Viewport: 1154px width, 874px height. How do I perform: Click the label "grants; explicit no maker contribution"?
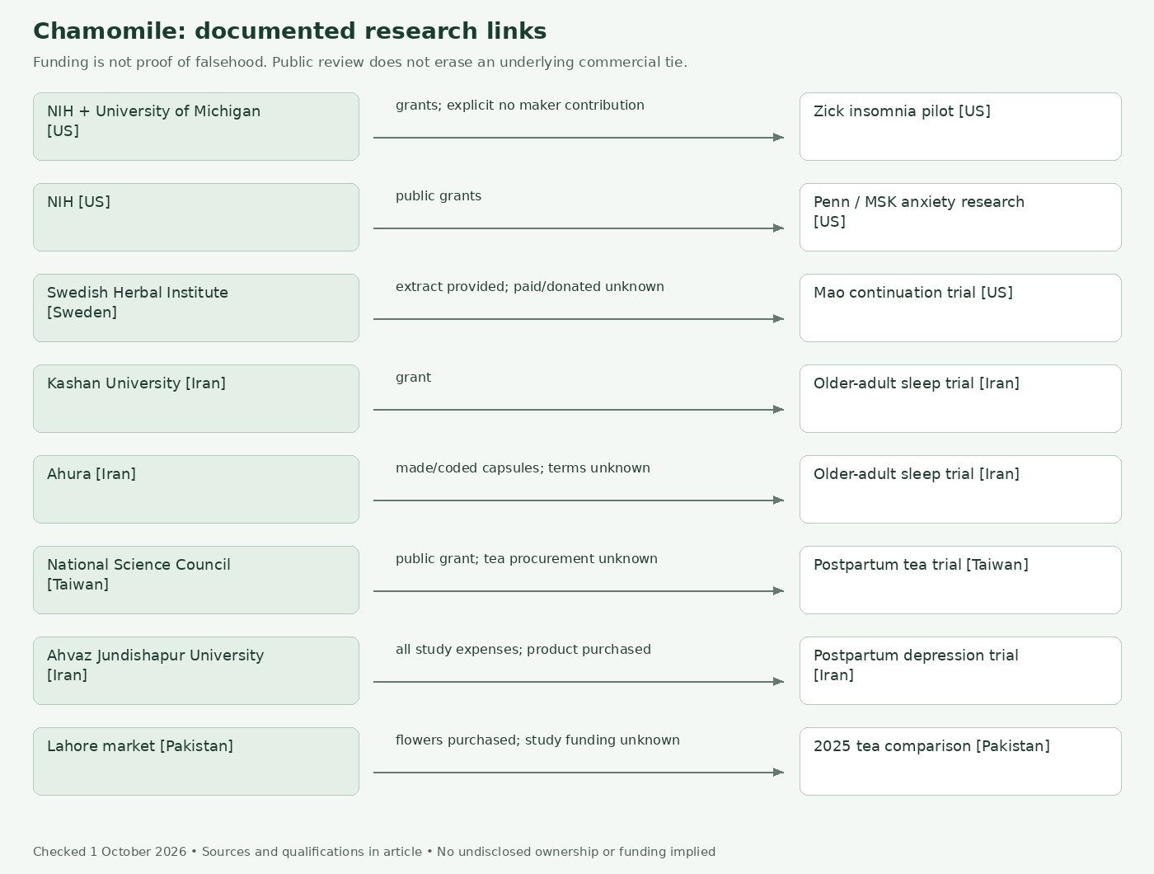tap(520, 106)
